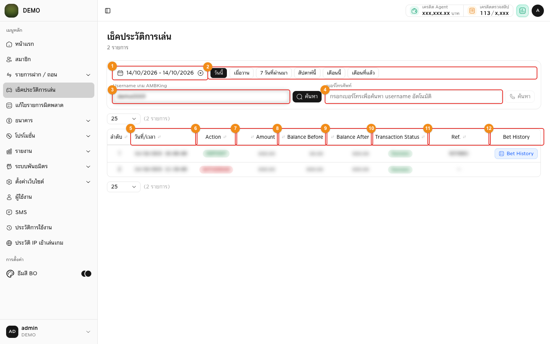The height and width of the screenshot is (344, 550).
Task: Open the admin account menu chevron
Action: [x=88, y=332]
